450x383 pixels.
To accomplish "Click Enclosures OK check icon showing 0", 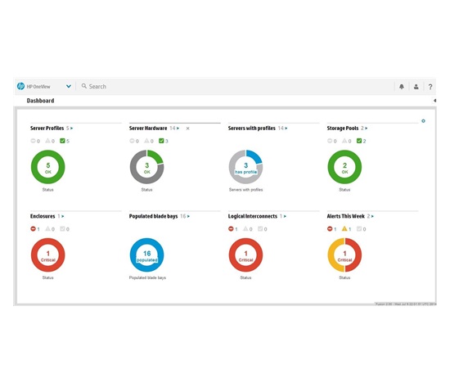I will point(62,228).
